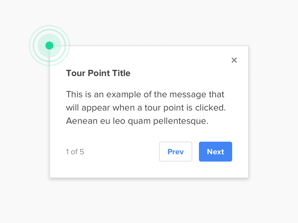Viewport: 298px width, 223px height.
Task: Click the X close icon on the tooltip
Action: [234, 60]
